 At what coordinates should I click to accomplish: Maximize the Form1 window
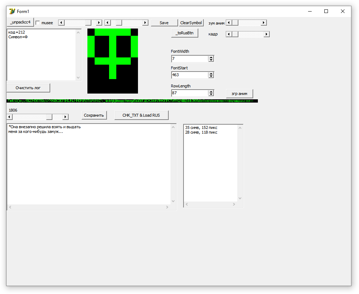326,11
